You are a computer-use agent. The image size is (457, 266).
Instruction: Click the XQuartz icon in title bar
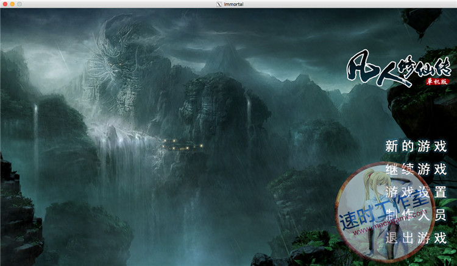[219, 4]
